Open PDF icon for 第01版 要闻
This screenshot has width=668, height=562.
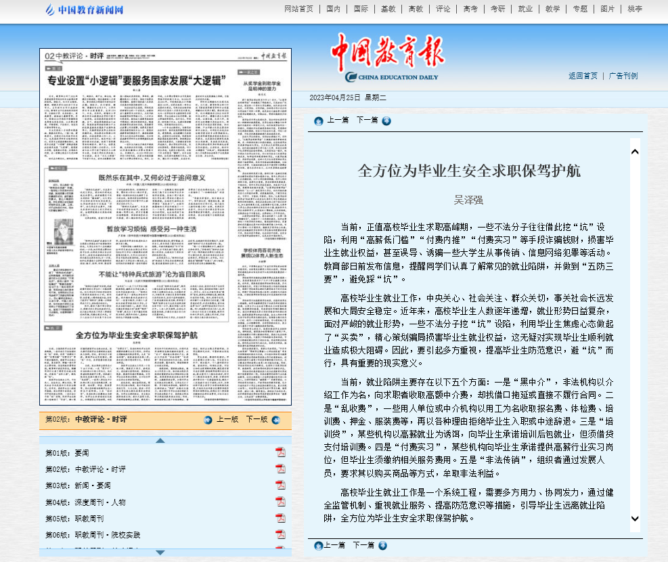280,452
